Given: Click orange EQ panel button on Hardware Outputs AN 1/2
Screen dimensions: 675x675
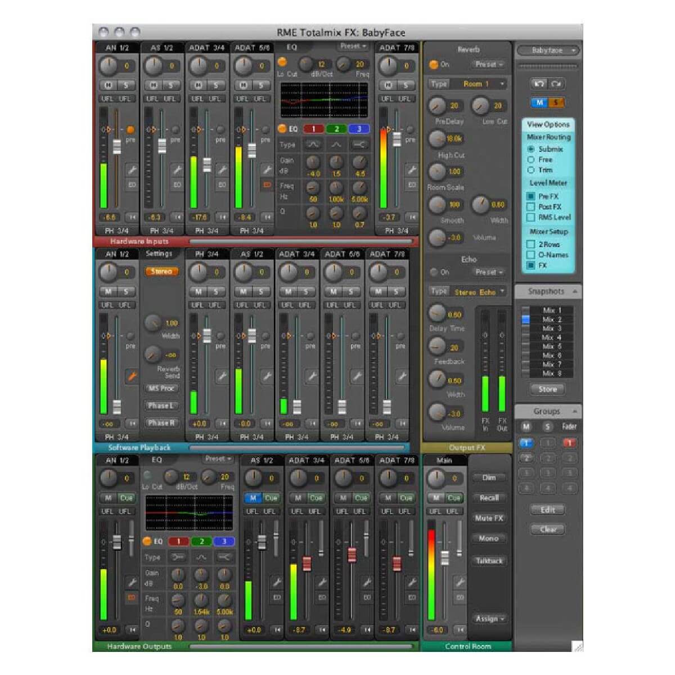Looking at the screenshot, I should click(x=132, y=597).
